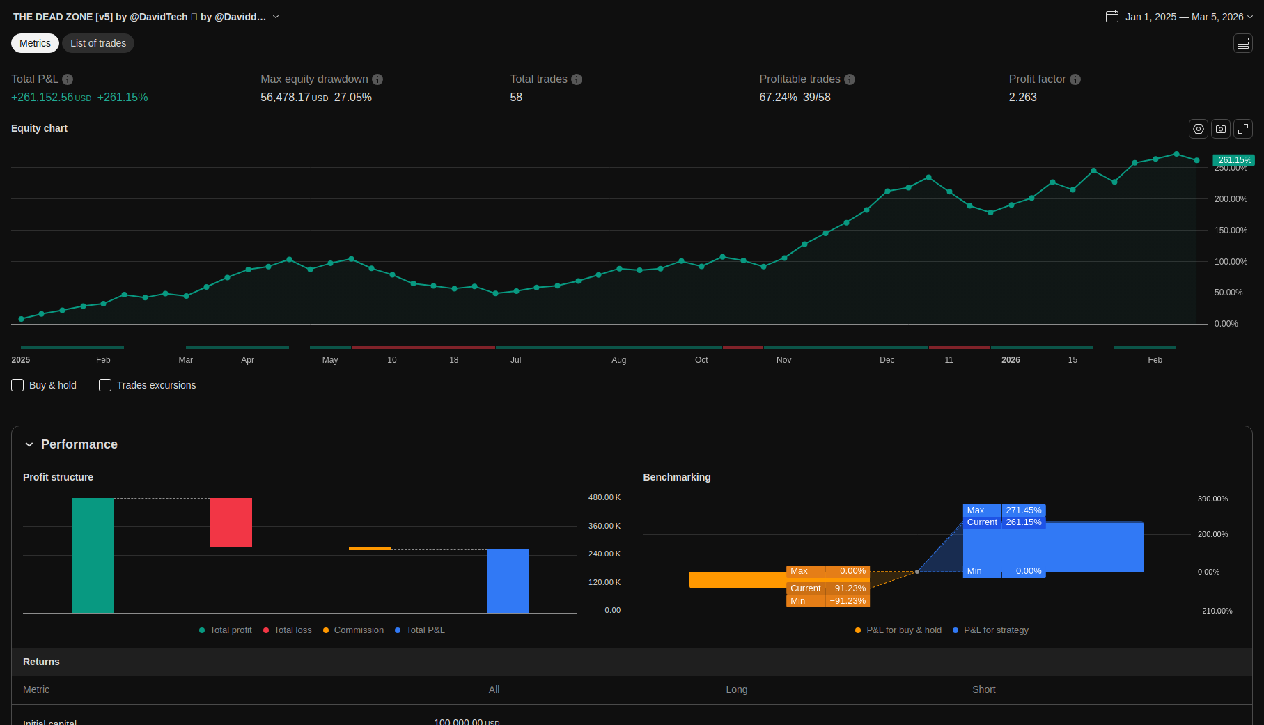The image size is (1264, 725).
Task: Click the 261.15% equity value label
Action: coord(1233,160)
